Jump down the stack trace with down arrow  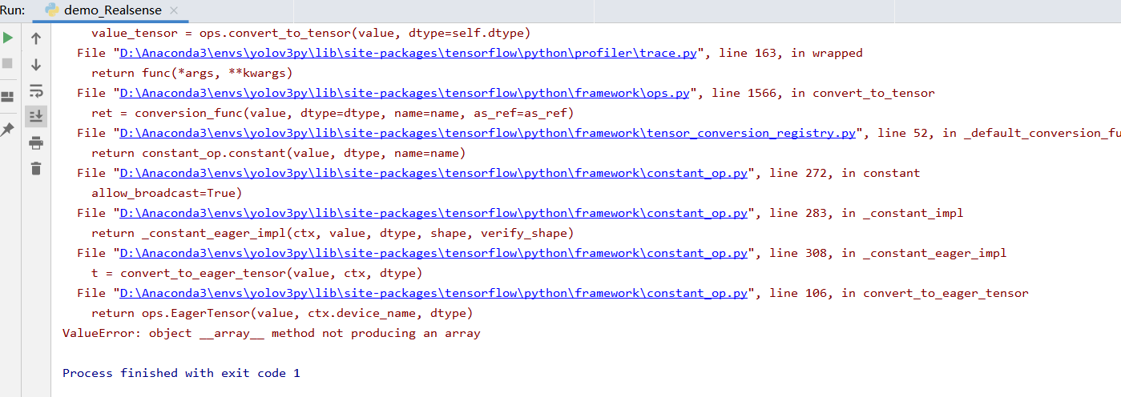point(36,64)
